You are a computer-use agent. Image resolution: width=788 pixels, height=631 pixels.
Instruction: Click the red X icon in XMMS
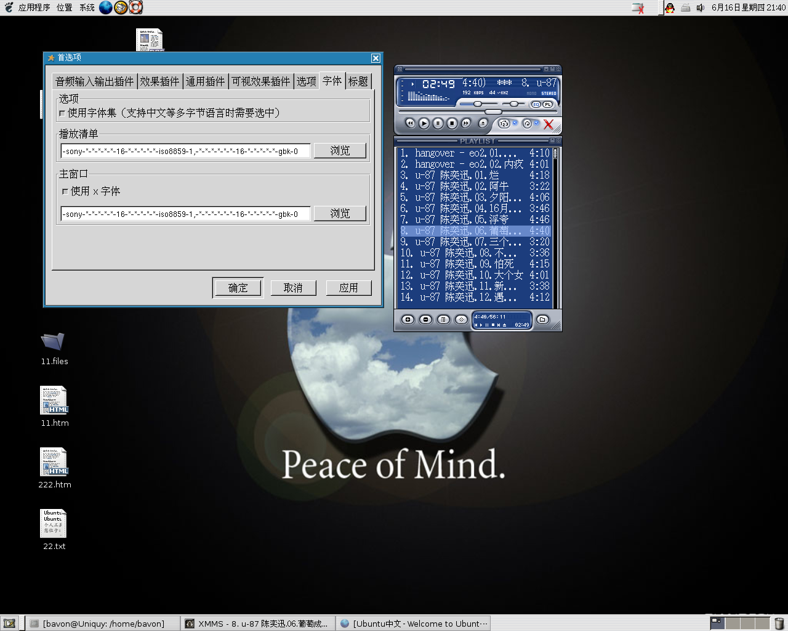point(549,124)
